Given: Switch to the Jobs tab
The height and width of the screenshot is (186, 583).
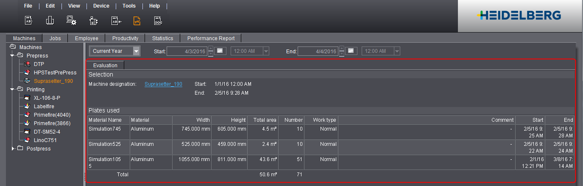Looking at the screenshot, I should click(55, 38).
